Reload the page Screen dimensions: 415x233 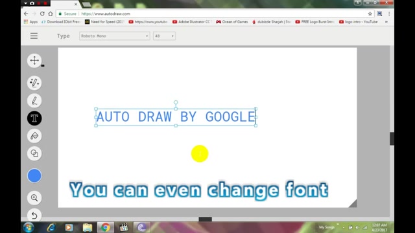pos(42,14)
